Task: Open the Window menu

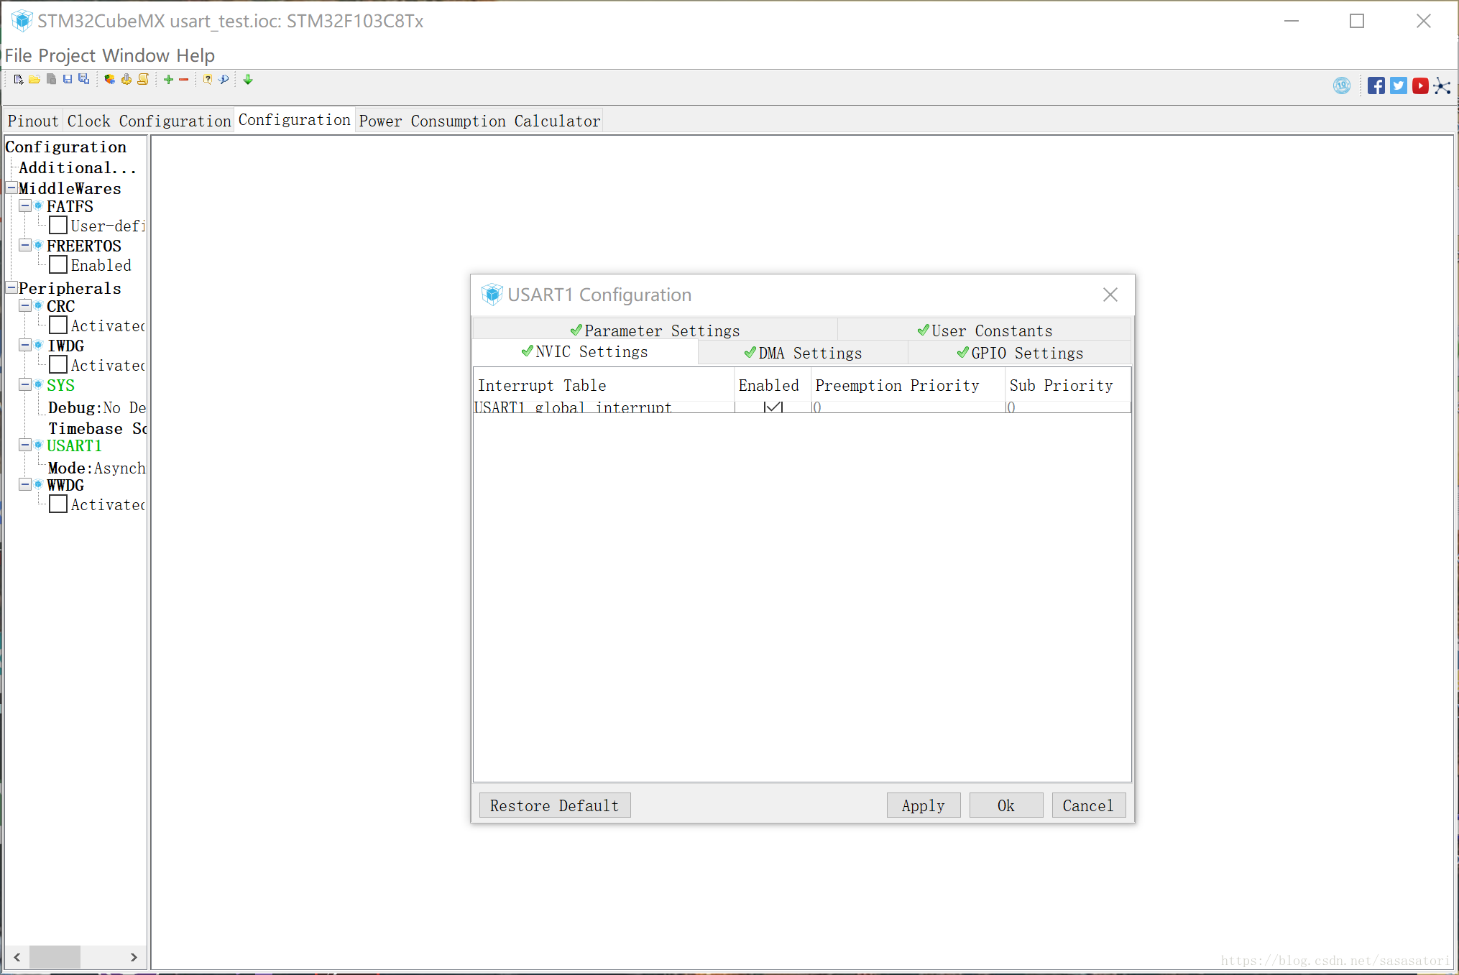Action: pos(136,55)
